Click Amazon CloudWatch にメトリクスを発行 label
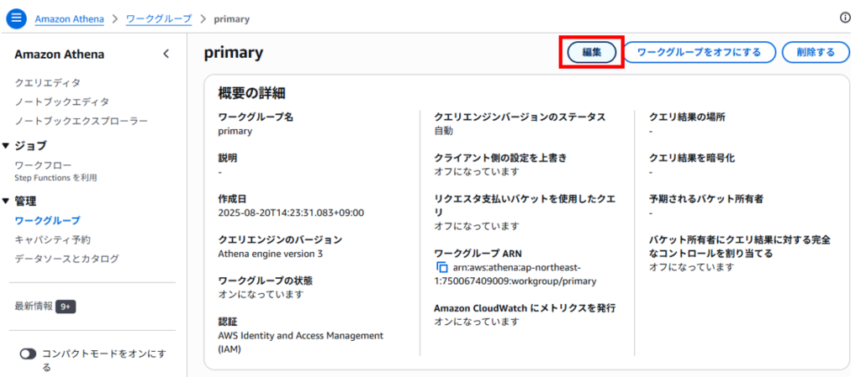861x377 pixels. click(525, 308)
